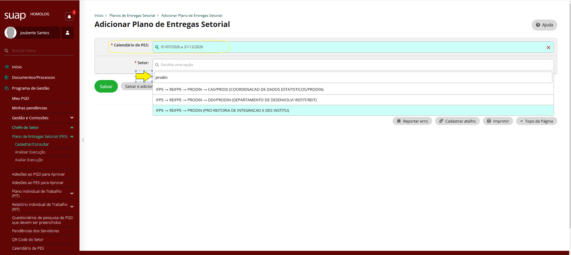
Task: Expand Plano Individual de Trabalho (PIT)
Action: [43, 194]
